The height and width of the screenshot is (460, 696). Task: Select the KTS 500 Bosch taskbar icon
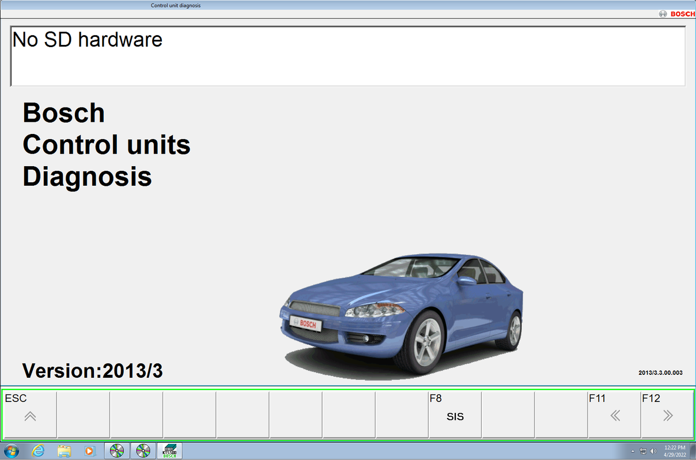[169, 451]
